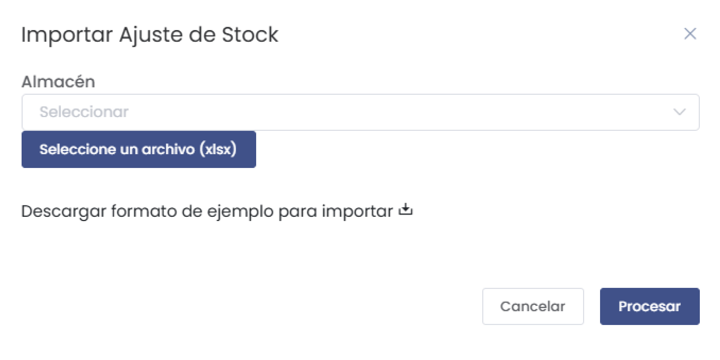This screenshot has height=360, width=720.
Task: Click the download icon next to Descargar formato
Action: (x=406, y=210)
